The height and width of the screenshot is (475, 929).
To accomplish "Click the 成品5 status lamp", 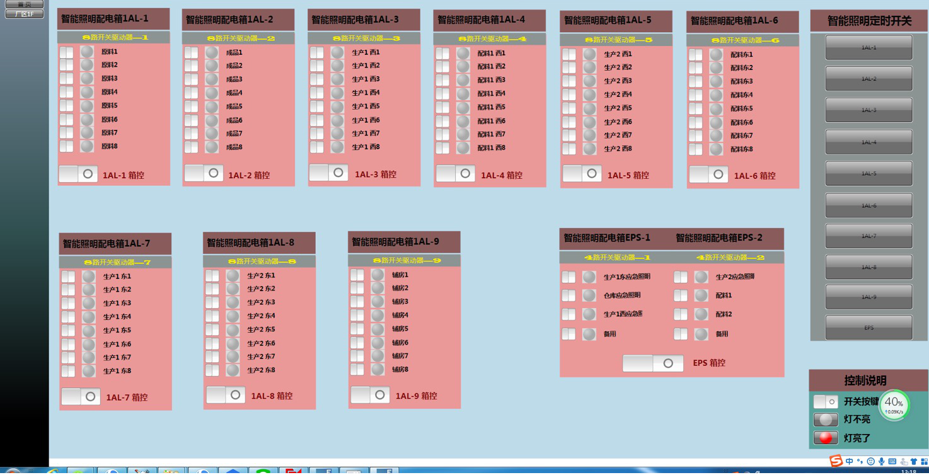I will point(212,106).
